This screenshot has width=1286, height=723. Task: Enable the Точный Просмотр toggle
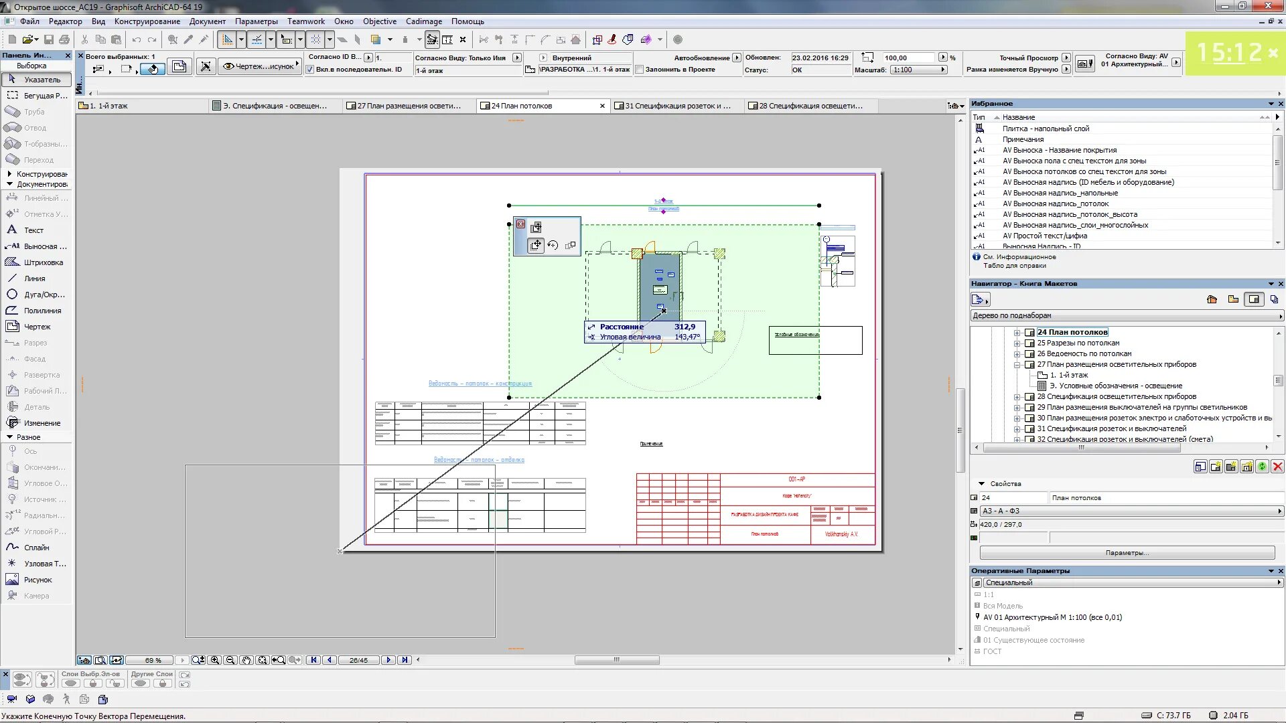tap(1066, 56)
